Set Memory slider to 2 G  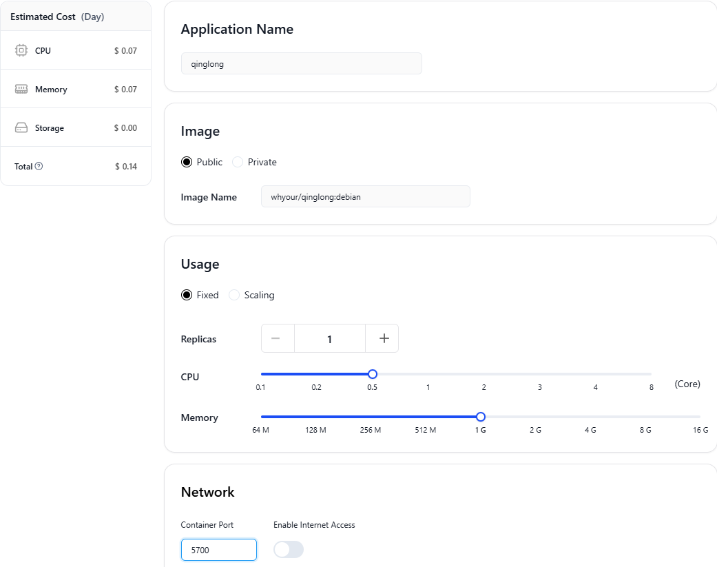tap(535, 417)
